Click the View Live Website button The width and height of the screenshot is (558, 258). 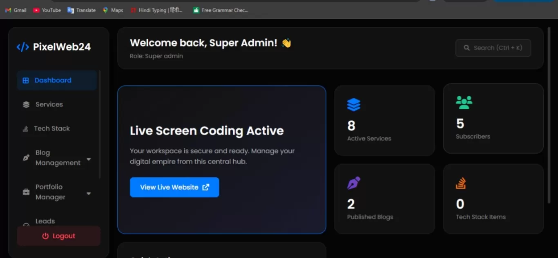coord(174,187)
